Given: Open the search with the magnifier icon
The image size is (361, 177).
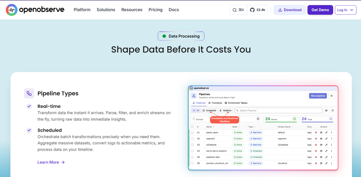Looking at the screenshot, I should coord(234,10).
